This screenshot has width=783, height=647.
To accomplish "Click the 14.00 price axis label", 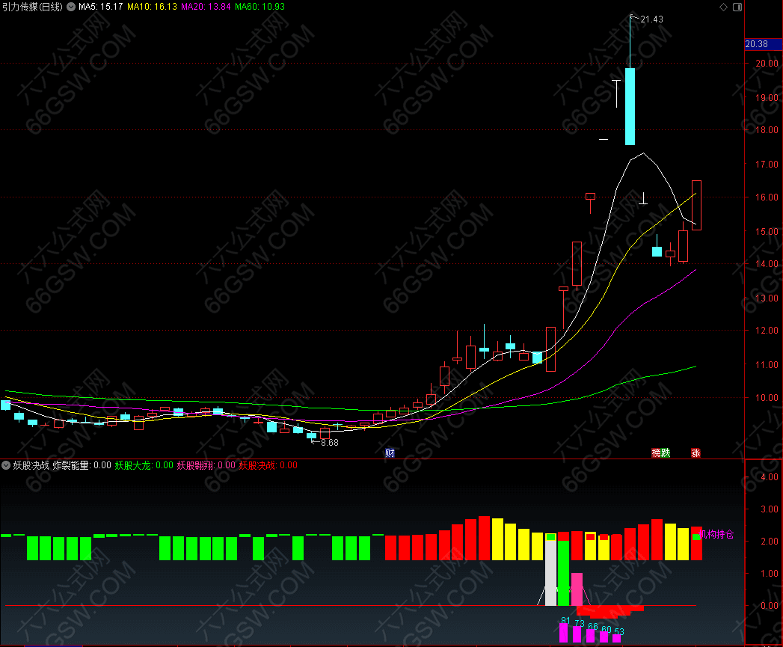I will click(767, 264).
